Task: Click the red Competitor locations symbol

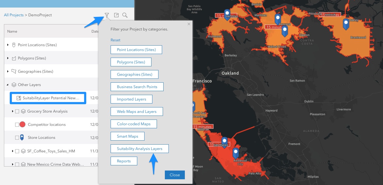Action: [x=22, y=124]
